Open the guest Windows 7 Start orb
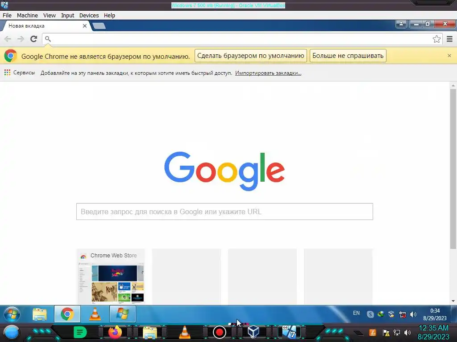457x342 pixels. 12,314
